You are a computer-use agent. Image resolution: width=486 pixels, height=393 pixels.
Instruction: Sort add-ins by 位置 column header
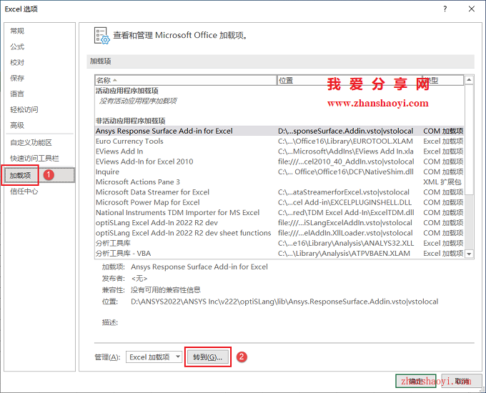point(349,80)
